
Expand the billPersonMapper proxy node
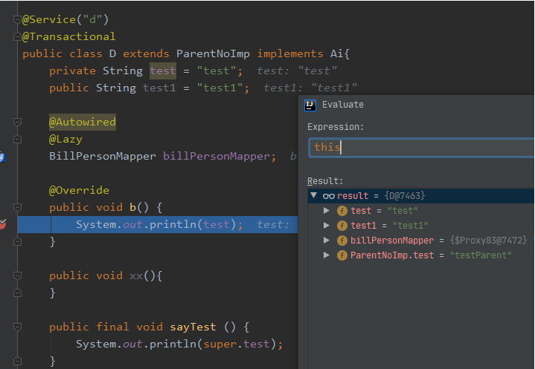click(x=327, y=241)
